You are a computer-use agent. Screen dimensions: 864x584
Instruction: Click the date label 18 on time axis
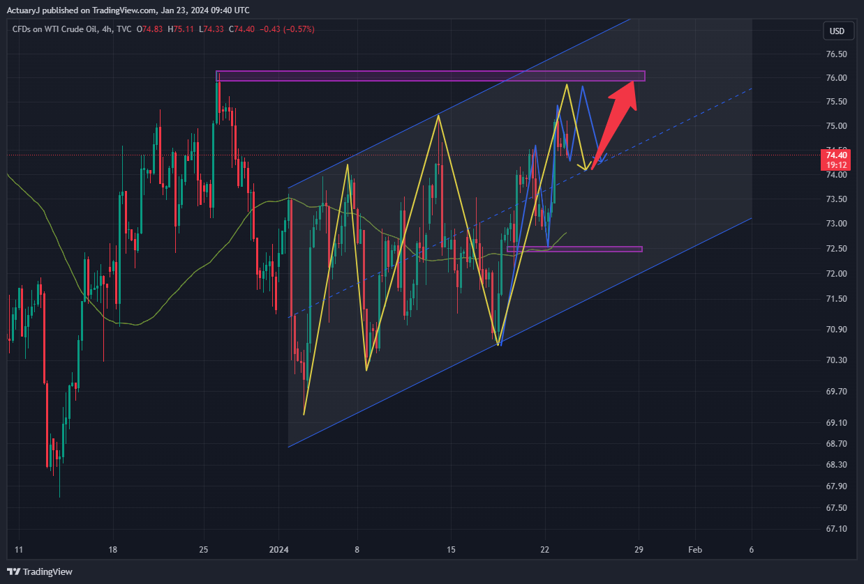(112, 550)
